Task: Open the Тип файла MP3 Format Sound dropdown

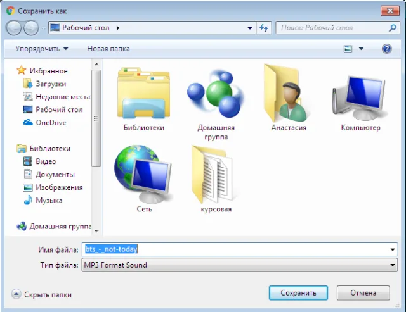Action: click(x=239, y=265)
